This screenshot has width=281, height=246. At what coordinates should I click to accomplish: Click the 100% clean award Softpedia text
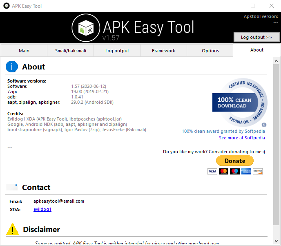223,131
